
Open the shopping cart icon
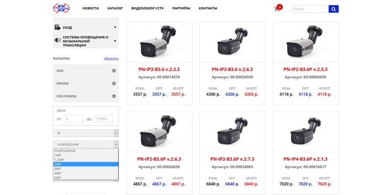276,9
